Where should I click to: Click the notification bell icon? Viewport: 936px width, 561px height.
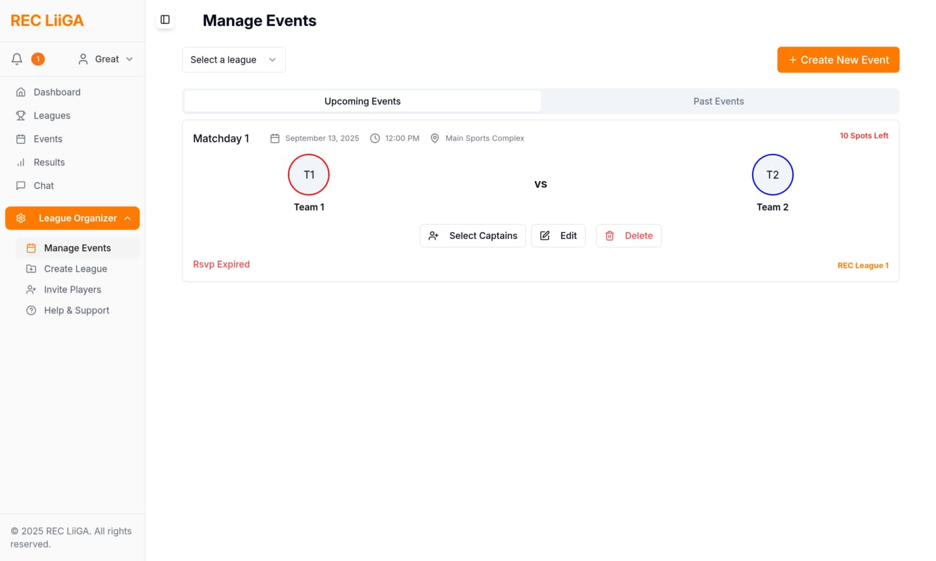point(17,59)
